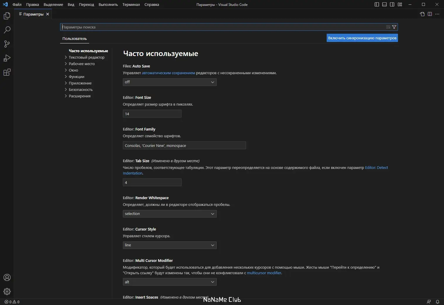Image resolution: width=444 pixels, height=305 pixels.
Task: Open the Files: Auto Save dropdown
Action: [x=169, y=82]
